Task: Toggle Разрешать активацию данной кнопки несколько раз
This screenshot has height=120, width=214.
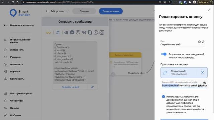Action: click(x=164, y=54)
